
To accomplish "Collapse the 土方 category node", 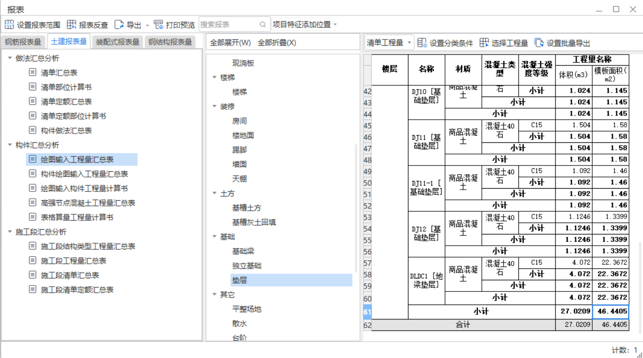I will pos(215,193).
